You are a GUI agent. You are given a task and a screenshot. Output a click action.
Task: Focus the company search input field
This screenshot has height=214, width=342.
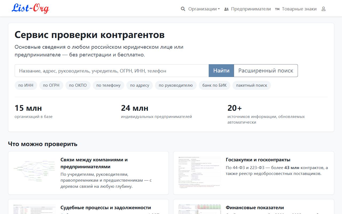112,71
